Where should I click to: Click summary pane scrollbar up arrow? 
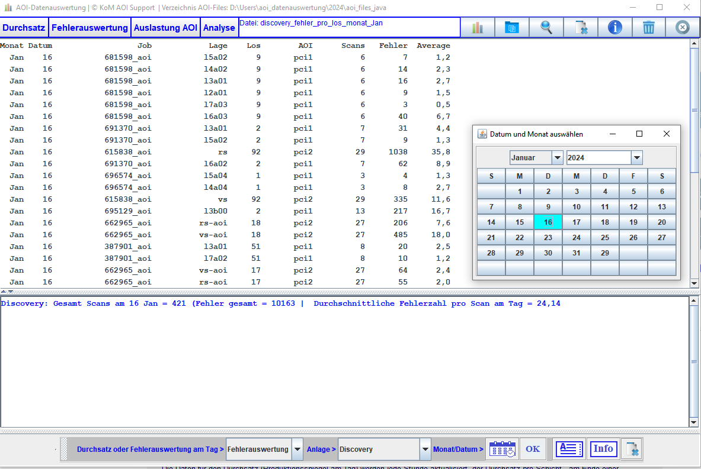(694, 301)
